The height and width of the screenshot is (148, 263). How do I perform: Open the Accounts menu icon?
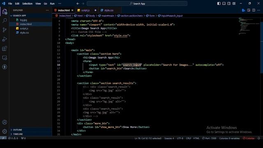[5, 122]
